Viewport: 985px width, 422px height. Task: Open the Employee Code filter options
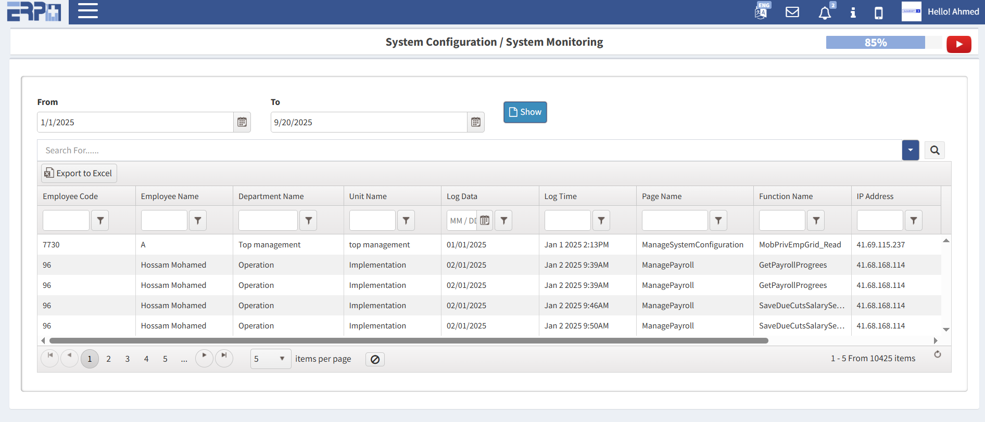point(100,220)
